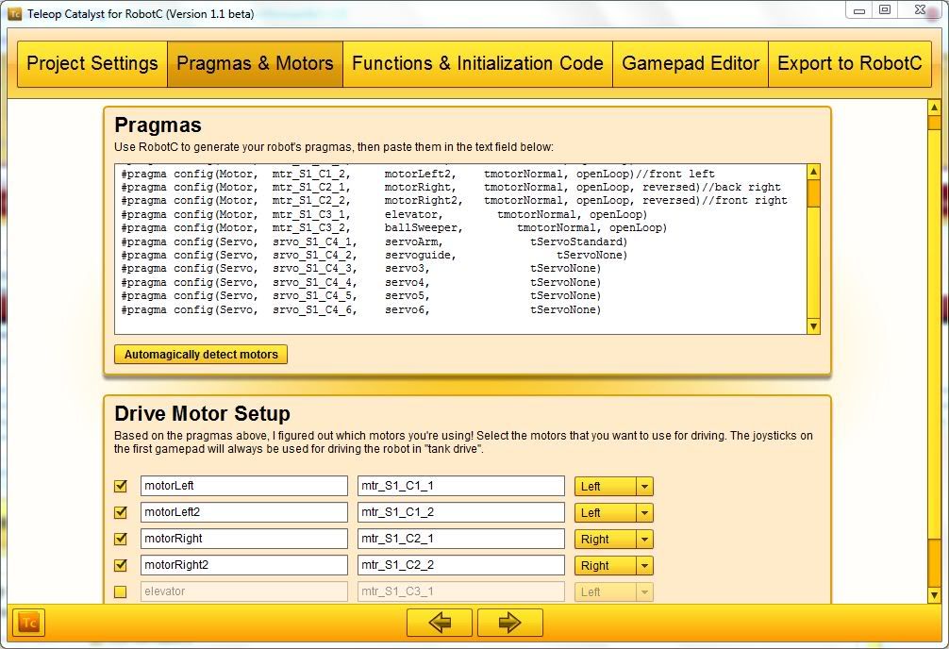This screenshot has width=949, height=649.
Task: Enable the elevator motor checkbox
Action: click(120, 592)
